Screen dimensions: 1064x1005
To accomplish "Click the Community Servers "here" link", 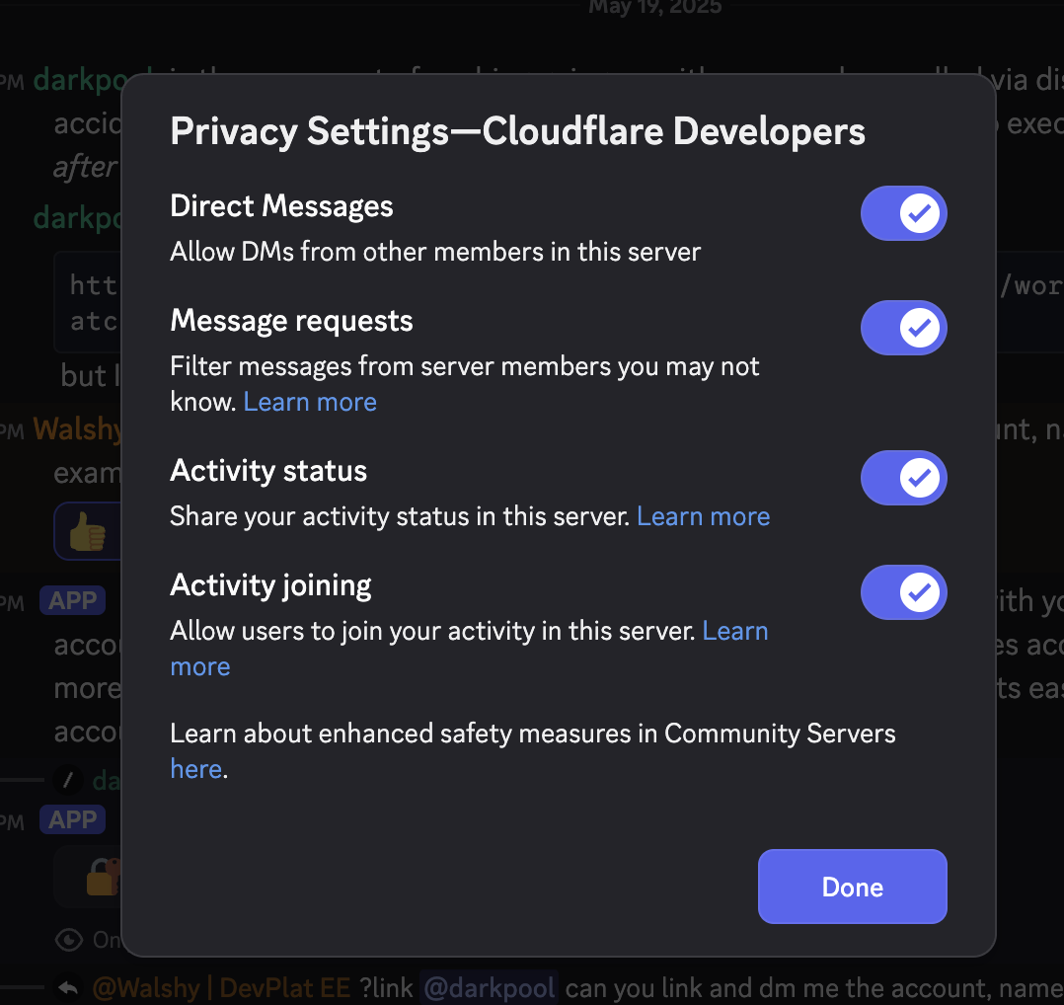I will pos(195,768).
